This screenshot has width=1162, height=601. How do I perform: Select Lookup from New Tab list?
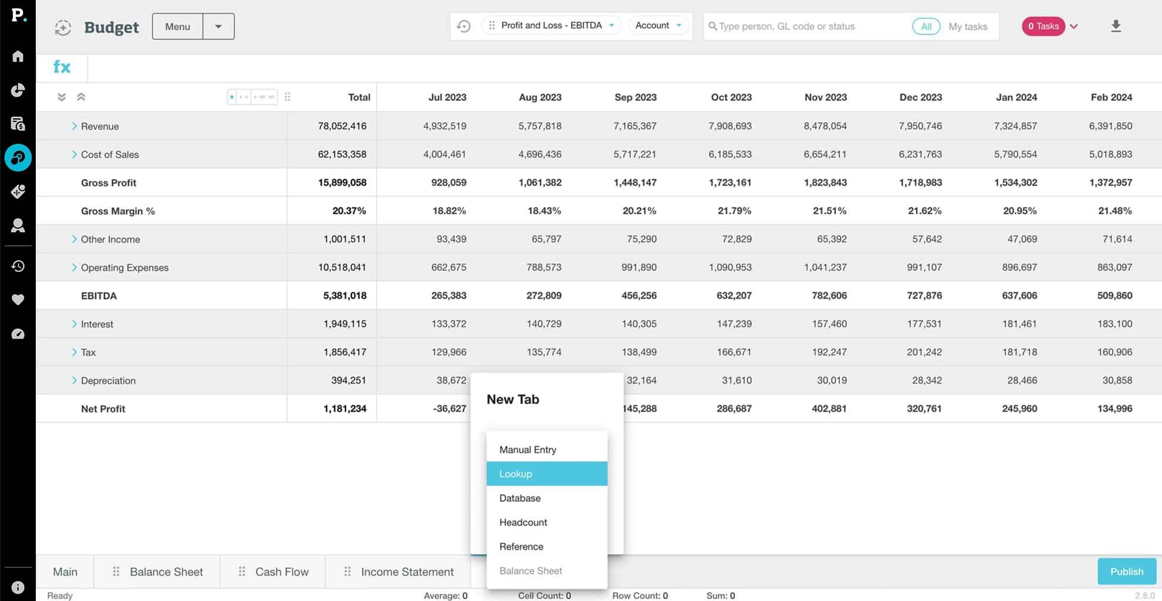click(x=546, y=474)
